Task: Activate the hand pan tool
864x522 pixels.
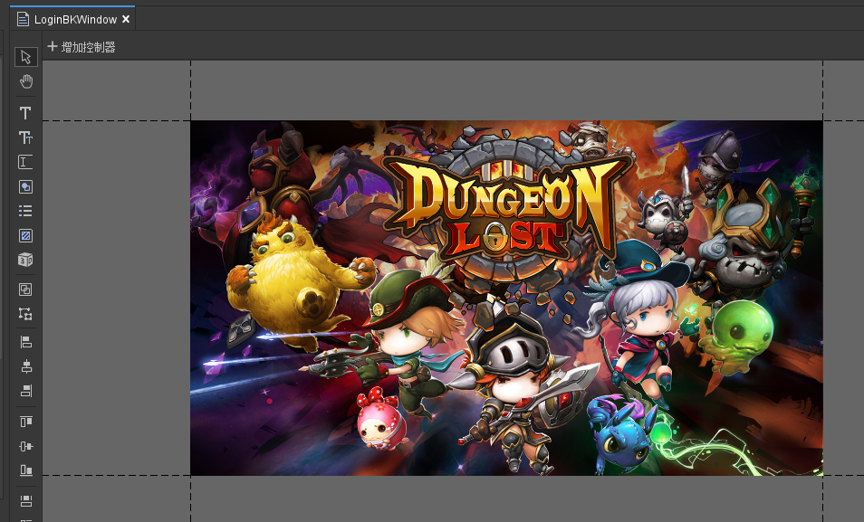Action: click(26, 82)
